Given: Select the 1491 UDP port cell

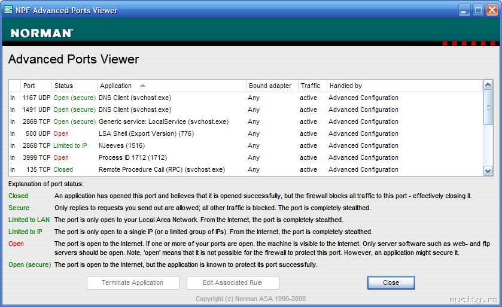Looking at the screenshot, I should click(x=36, y=110).
